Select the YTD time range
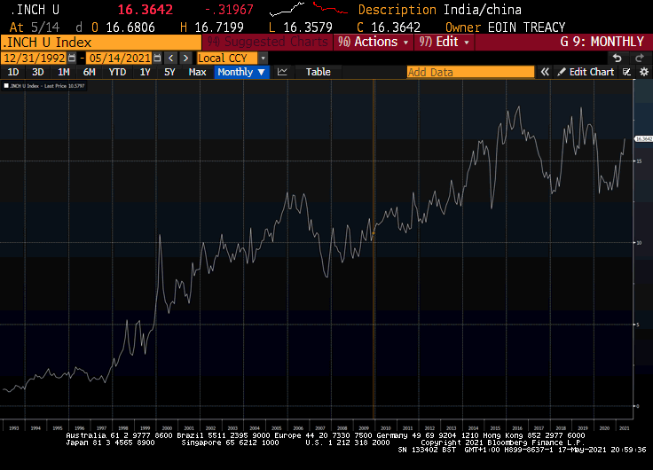Screen dimensions: 653x470 (117, 72)
